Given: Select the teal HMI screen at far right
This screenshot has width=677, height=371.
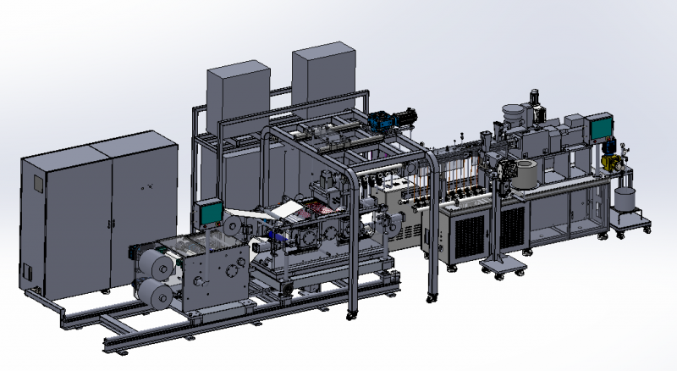Looking at the screenshot, I should point(601,126).
